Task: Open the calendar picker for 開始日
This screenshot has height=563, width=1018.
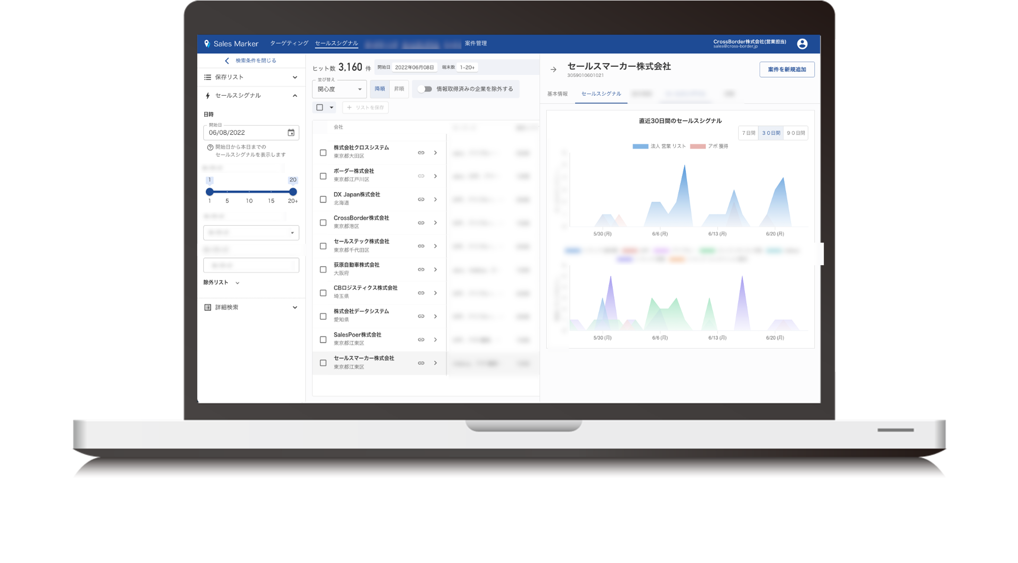Action: tap(291, 132)
